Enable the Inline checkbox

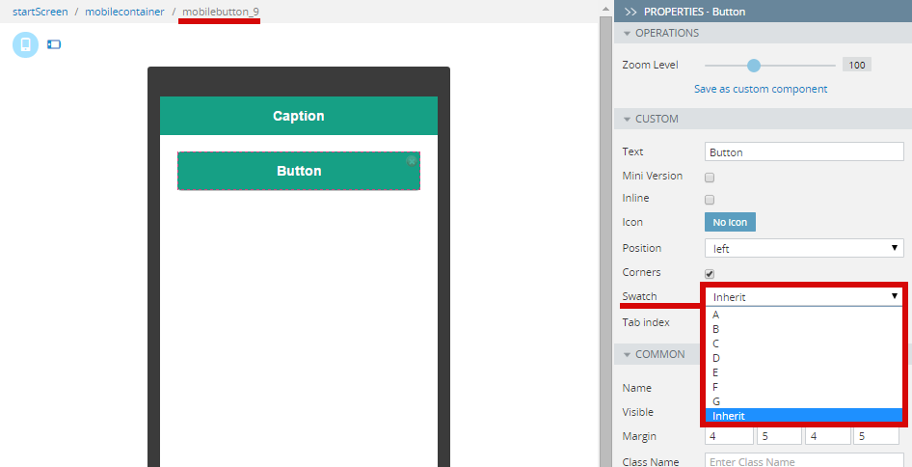710,200
